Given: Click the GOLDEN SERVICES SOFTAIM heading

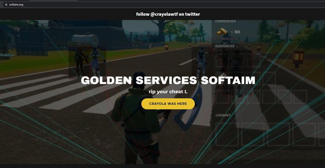Looking at the screenshot, I should 168,81.
